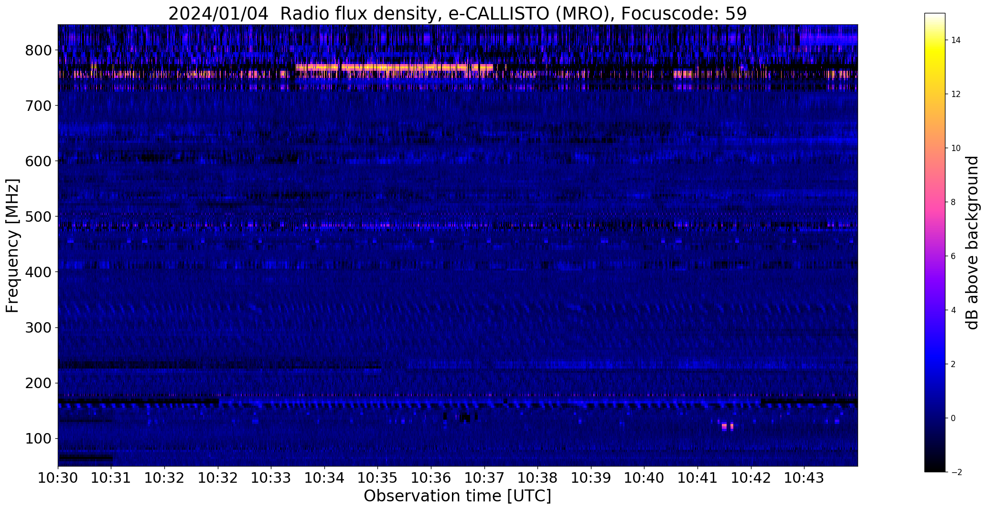This screenshot has width=987, height=510.
Task: Click the colorbar tick value 8
Action: pyautogui.click(x=954, y=202)
